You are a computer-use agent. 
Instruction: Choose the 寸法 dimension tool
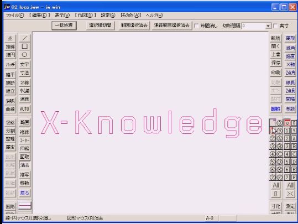(x=24, y=73)
